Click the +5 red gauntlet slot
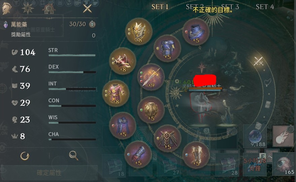 [x=138, y=155]
